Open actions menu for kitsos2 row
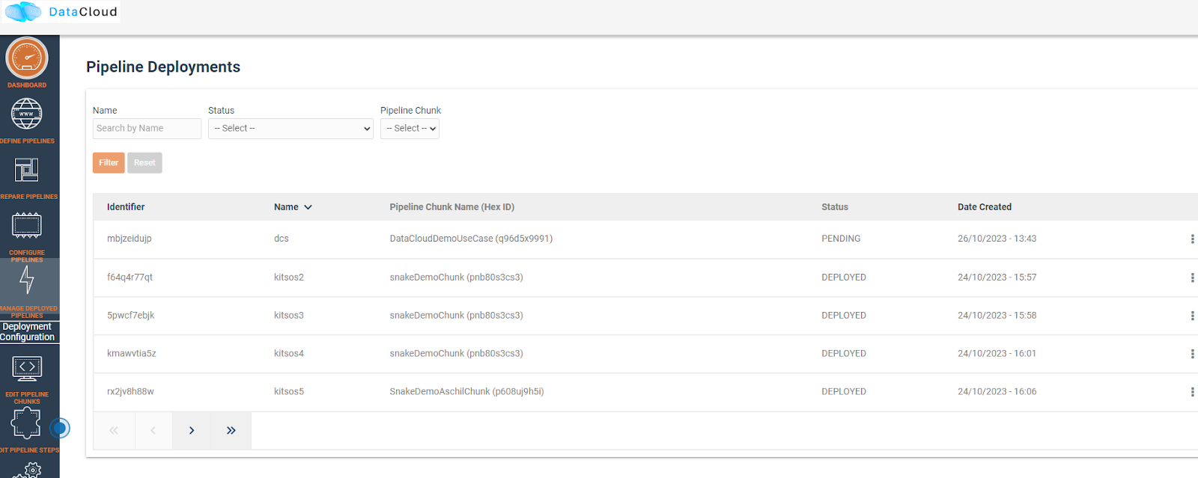Viewport: 1198px width, 478px height. coord(1192,278)
